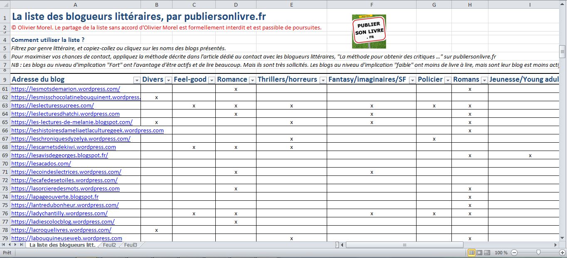Open the Policier column filter dropdown
The image size is (567, 258).
point(448,80)
